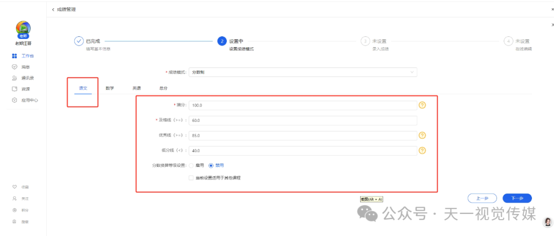Click the 分数换算等级设置 label

click(x=169, y=165)
